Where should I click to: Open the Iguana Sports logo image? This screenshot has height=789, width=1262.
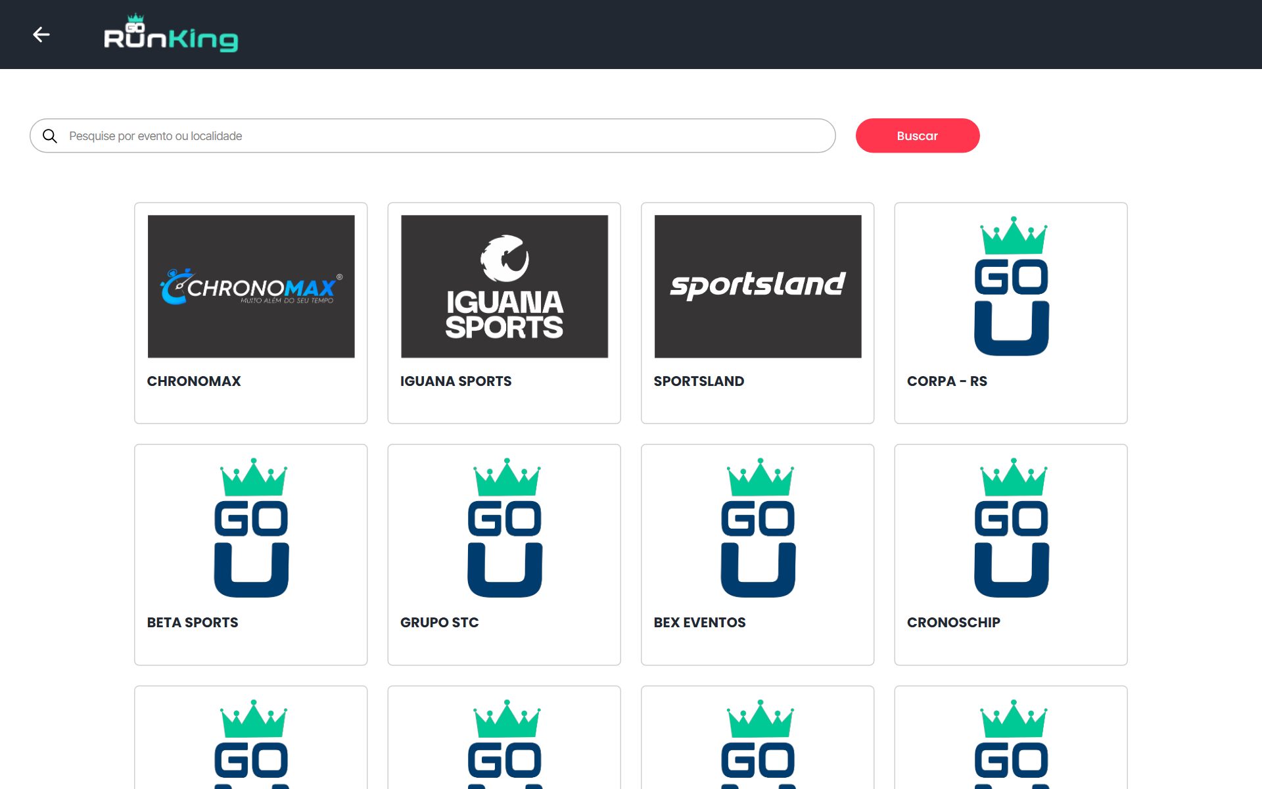(x=504, y=287)
